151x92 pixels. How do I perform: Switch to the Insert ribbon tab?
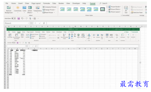[x=20, y=3]
